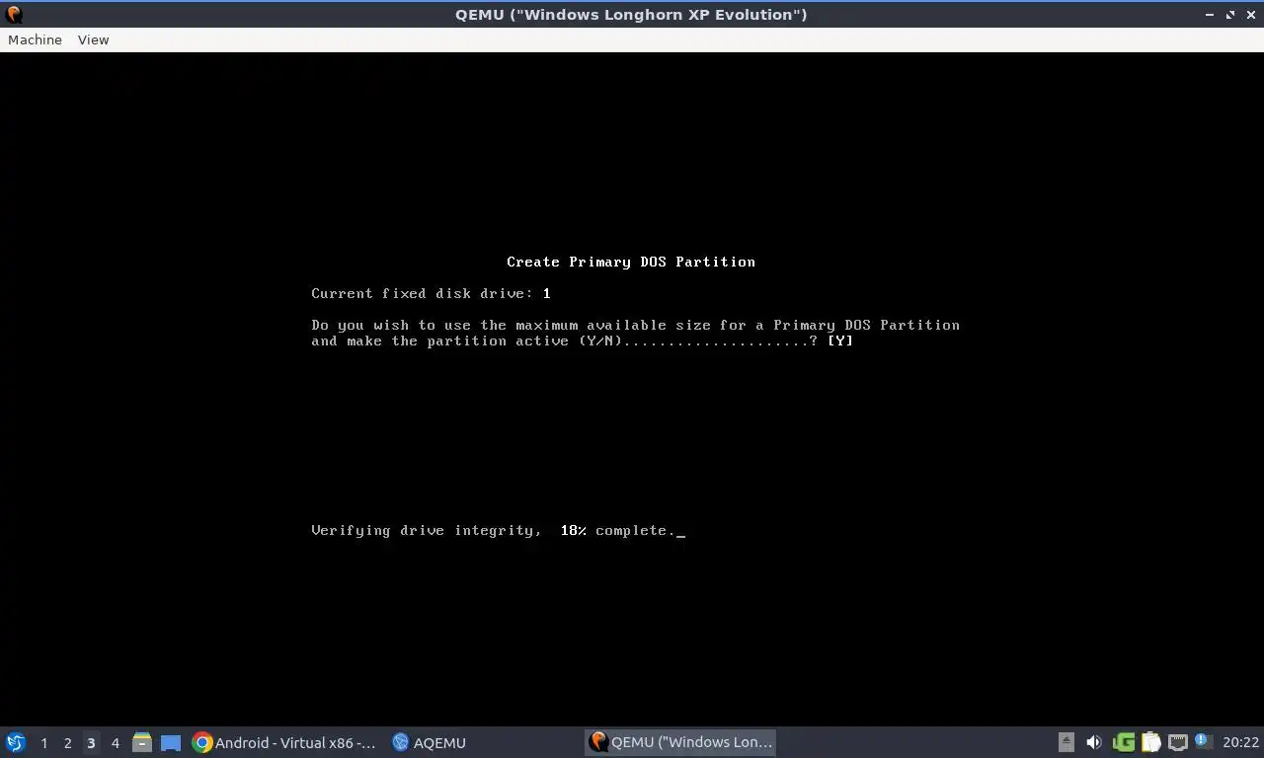Switch to workspace 3
The height and width of the screenshot is (758, 1264).
coord(91,742)
